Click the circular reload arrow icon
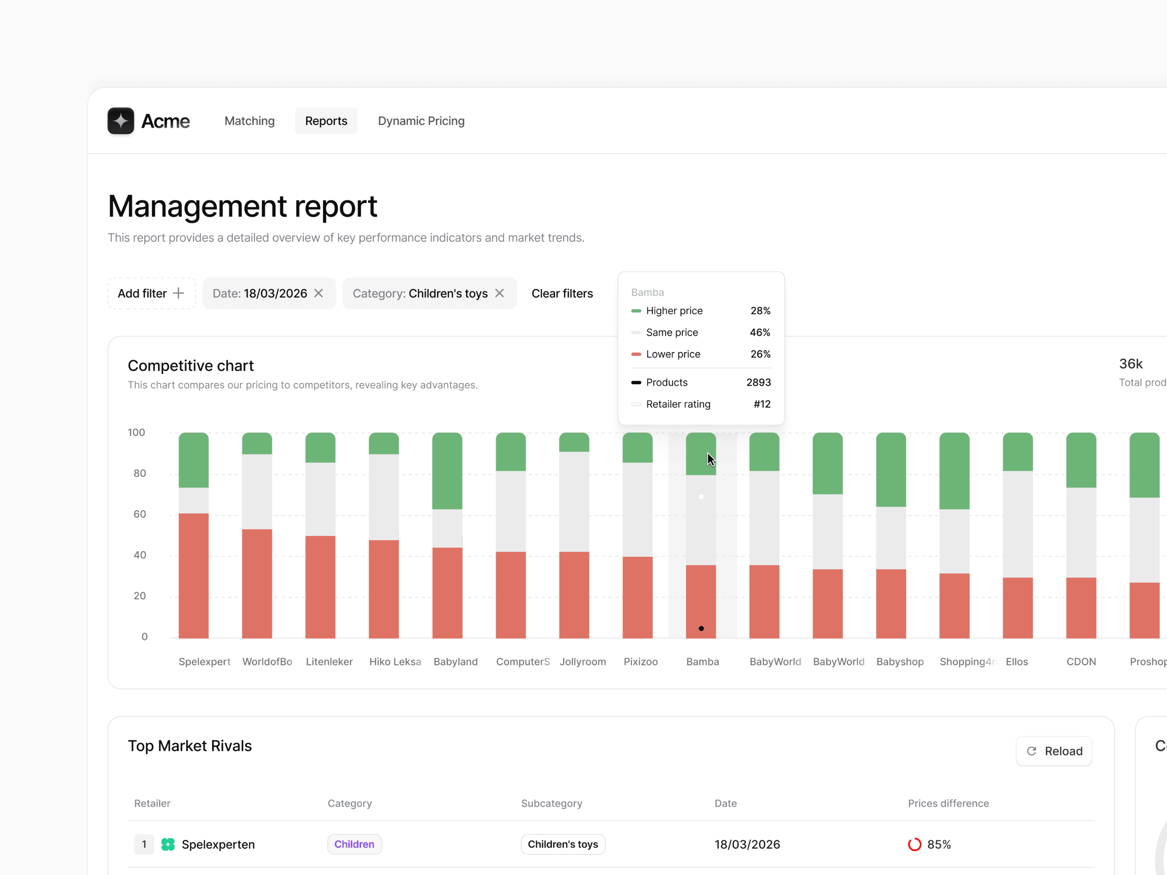The image size is (1167, 875). coord(1031,751)
